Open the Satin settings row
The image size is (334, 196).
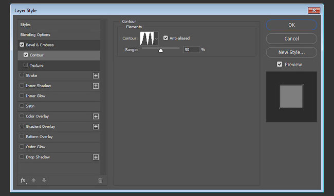[x=59, y=106]
